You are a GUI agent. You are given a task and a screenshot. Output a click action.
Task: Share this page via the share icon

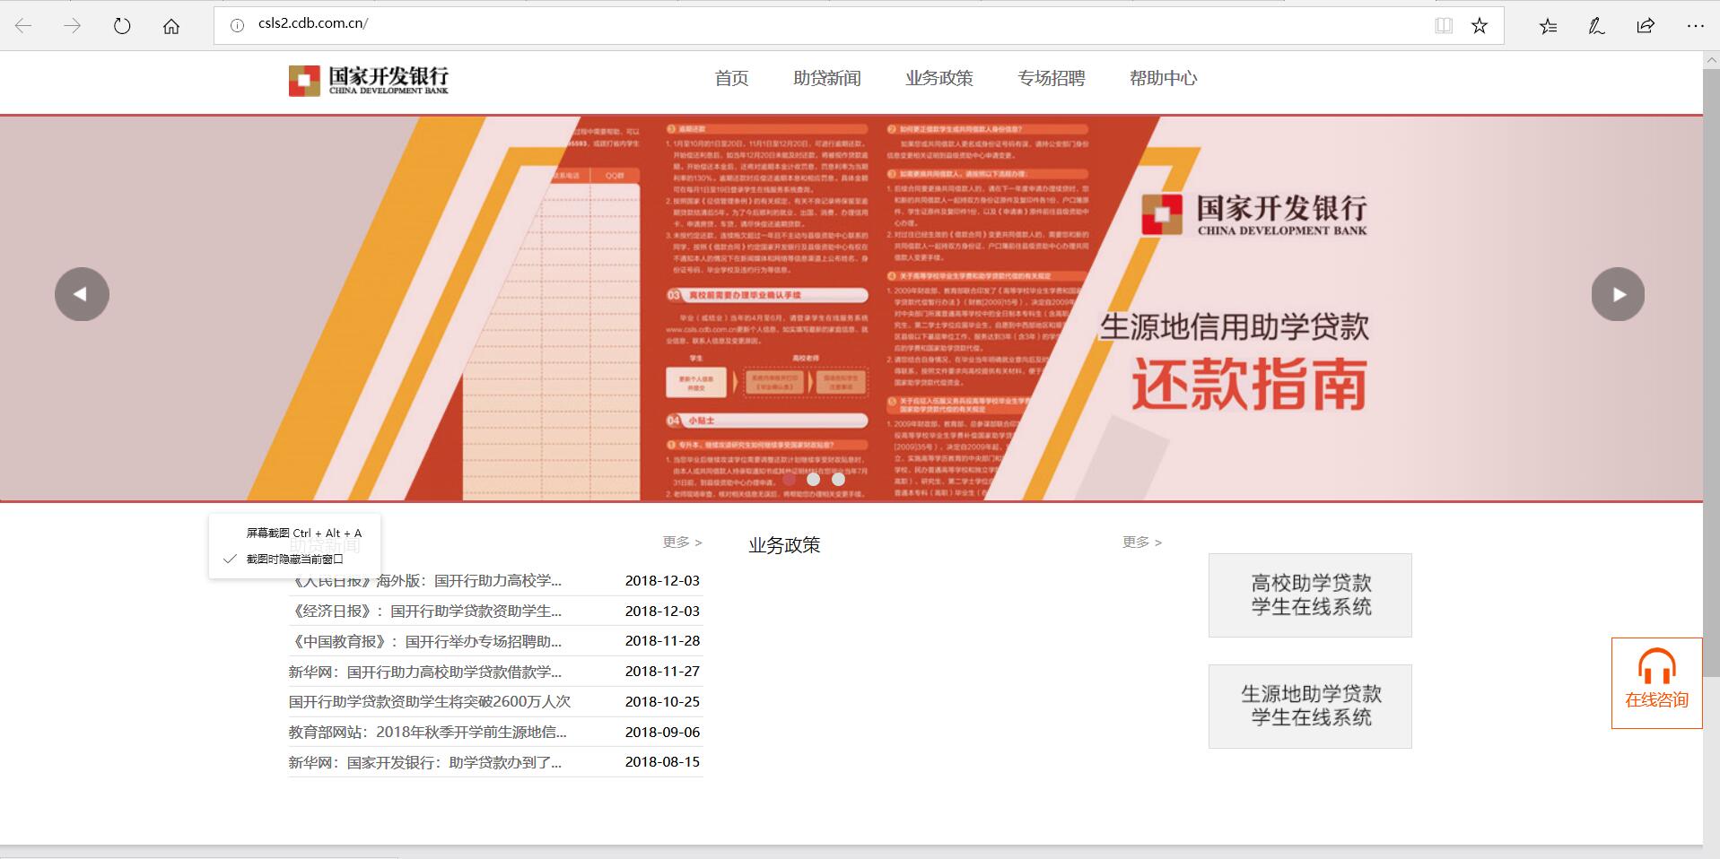point(1645,25)
